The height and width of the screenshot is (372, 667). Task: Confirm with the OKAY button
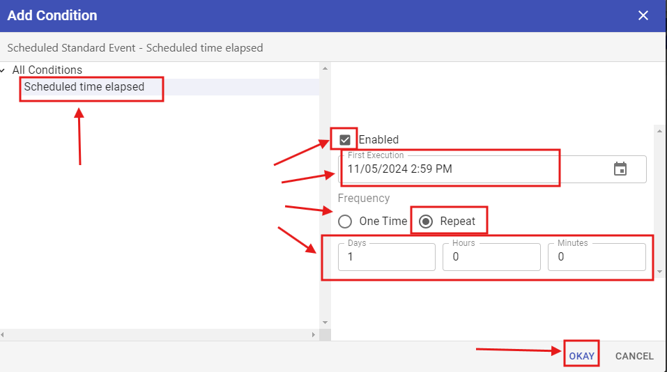[x=581, y=356]
